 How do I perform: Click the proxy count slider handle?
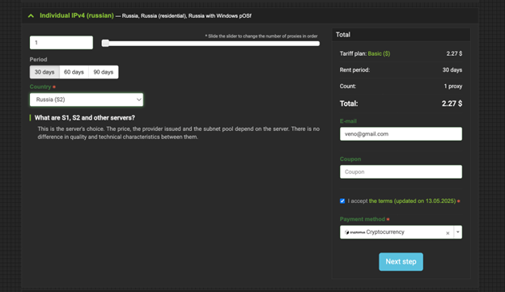pyautogui.click(x=105, y=43)
